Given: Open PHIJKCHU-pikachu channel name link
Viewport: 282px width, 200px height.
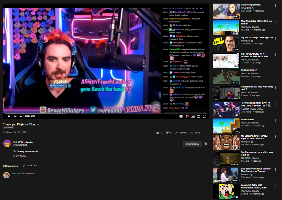Looking at the screenshot, I should tap(23, 142).
